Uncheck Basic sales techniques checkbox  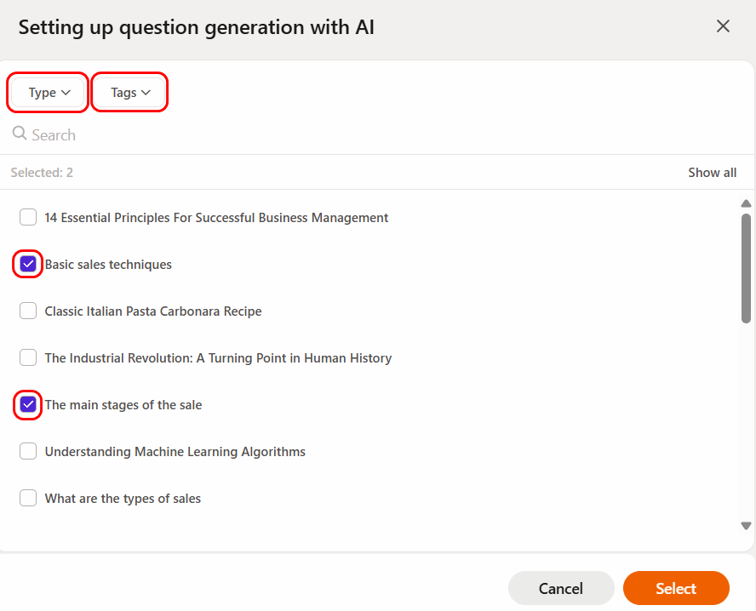[28, 265]
